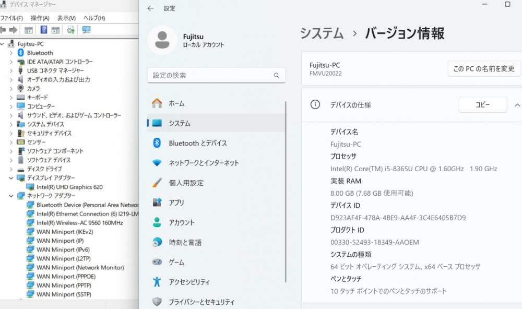This screenshot has width=522, height=309.
Task: Open the ファイル(F) menu in Device Manager
Action: (x=11, y=18)
